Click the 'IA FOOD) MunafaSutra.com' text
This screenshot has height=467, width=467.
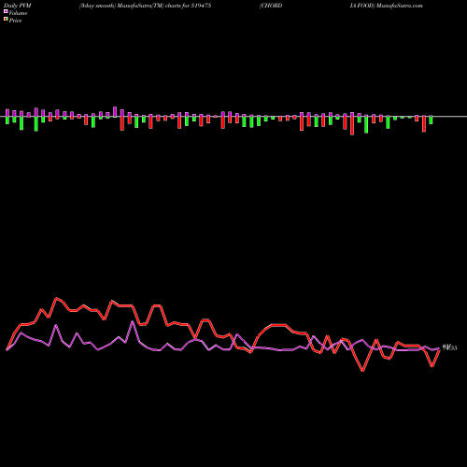[386, 6]
